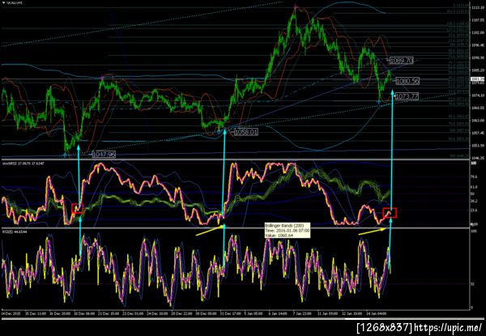Click the 61.8 level on stochRSI scale

click(474, 187)
